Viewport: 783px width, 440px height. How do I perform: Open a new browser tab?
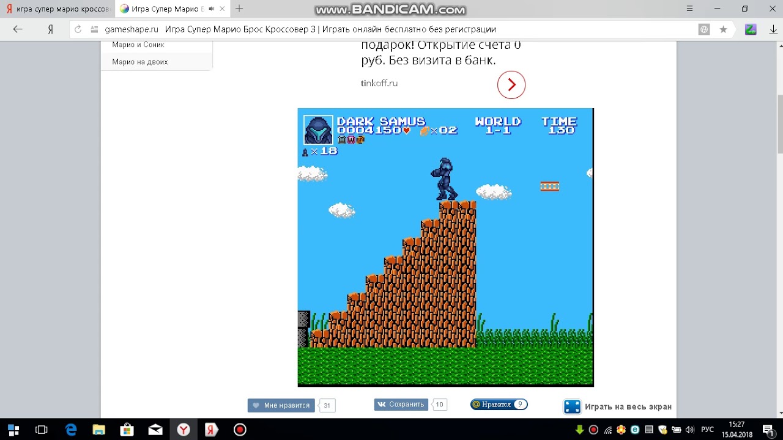(x=239, y=9)
